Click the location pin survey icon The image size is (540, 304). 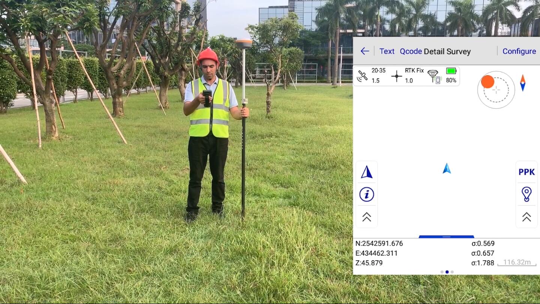coord(526,194)
